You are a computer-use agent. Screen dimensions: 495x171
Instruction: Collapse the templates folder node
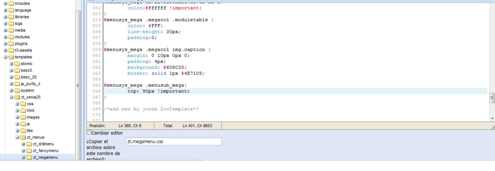click(x=5, y=57)
